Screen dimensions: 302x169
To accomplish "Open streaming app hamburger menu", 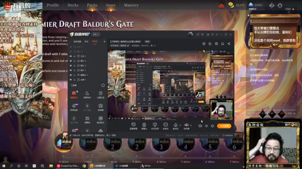I will (x=217, y=35).
